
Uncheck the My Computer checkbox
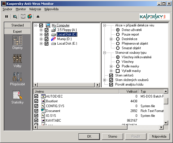tap(41, 25)
